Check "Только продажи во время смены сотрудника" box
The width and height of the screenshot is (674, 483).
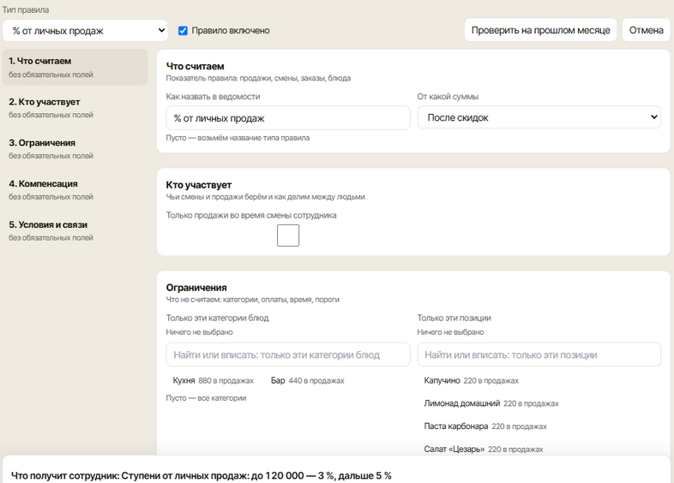(288, 236)
